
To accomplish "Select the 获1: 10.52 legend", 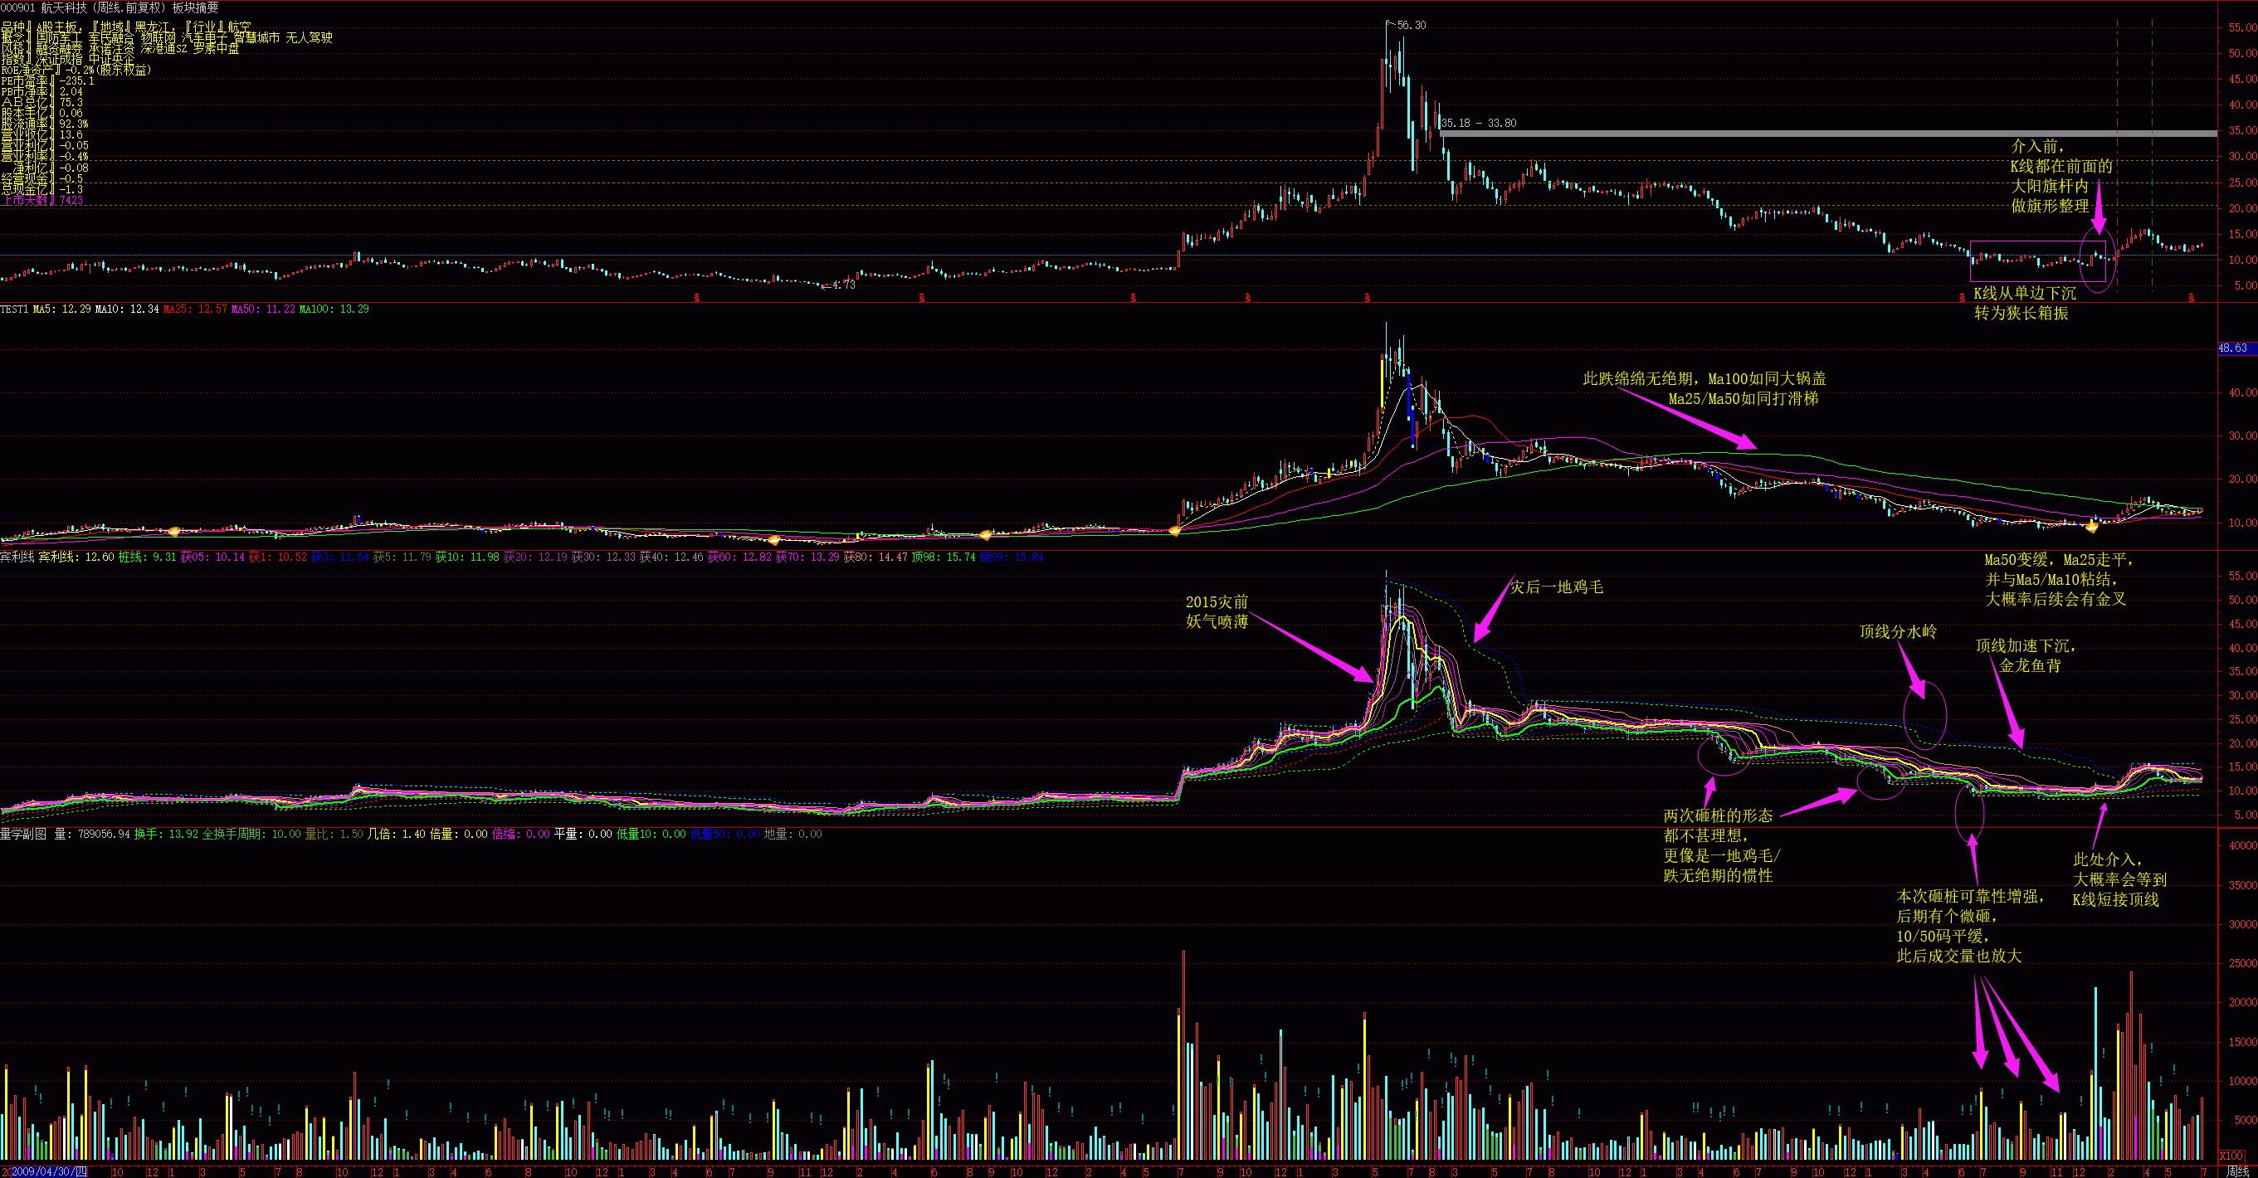I will [x=278, y=557].
